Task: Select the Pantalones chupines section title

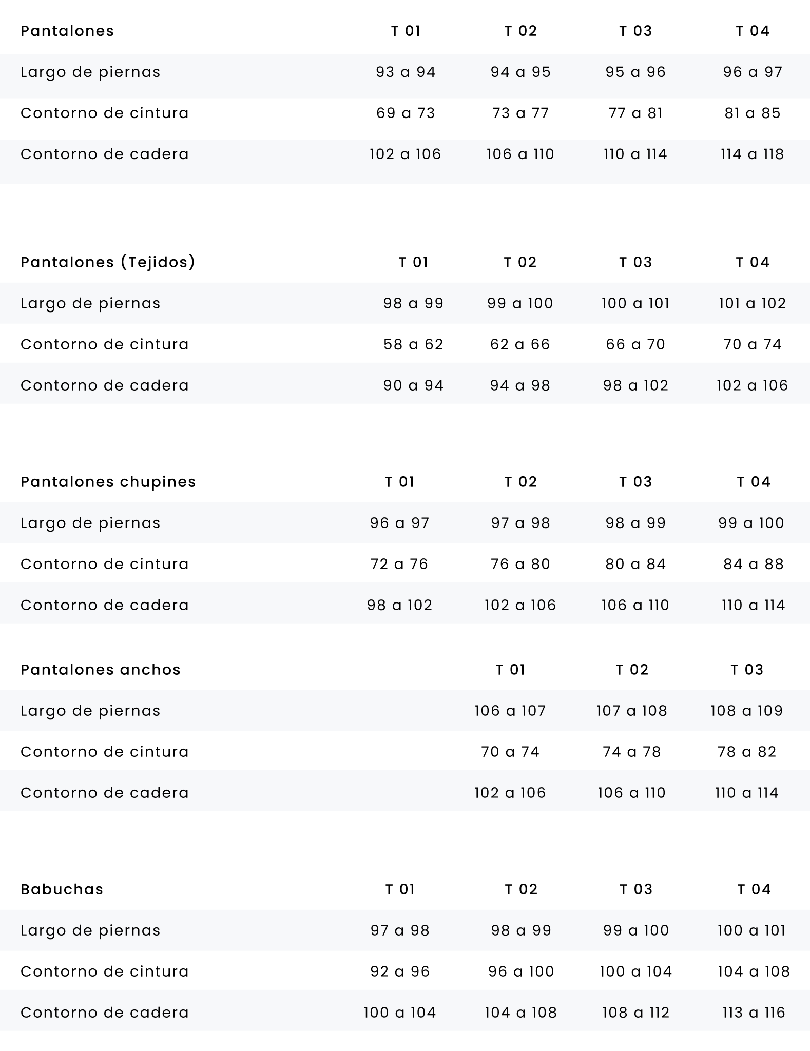Action: (108, 482)
